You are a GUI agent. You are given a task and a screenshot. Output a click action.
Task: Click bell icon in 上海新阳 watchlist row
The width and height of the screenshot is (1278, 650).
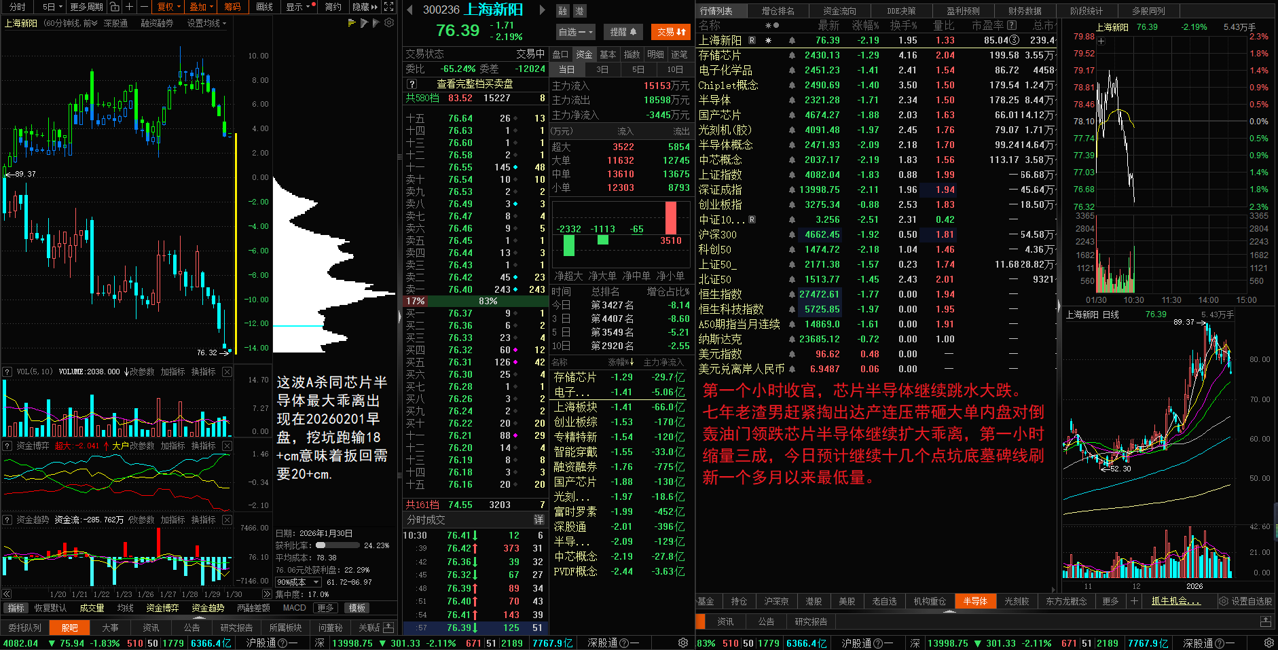[792, 40]
